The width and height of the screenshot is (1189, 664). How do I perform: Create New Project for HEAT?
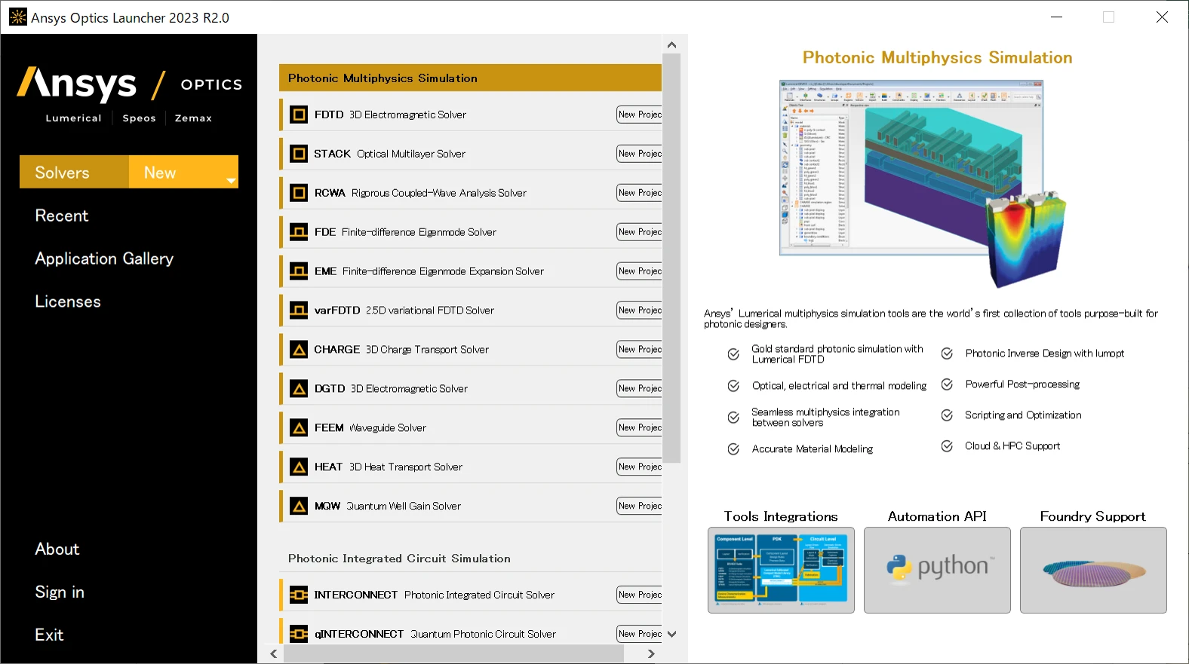point(639,467)
